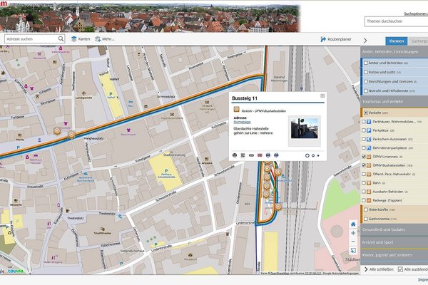Screen dimensions: 428x285
Task: Click the Adresse suchen input field
Action: tap(31, 39)
